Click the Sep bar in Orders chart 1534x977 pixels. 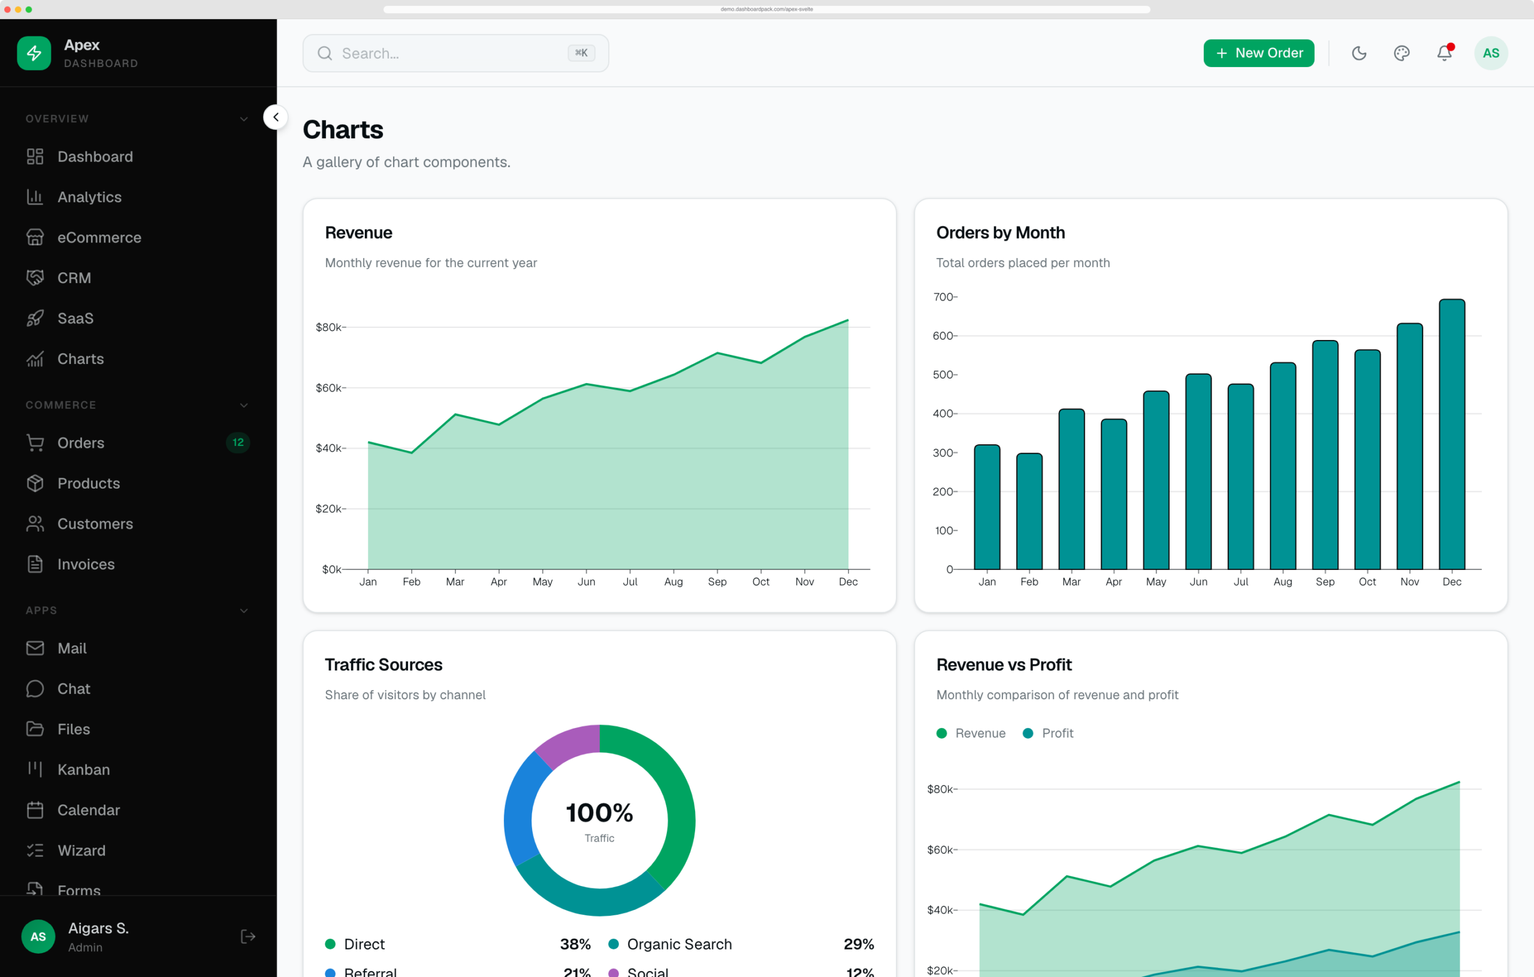pos(1325,454)
